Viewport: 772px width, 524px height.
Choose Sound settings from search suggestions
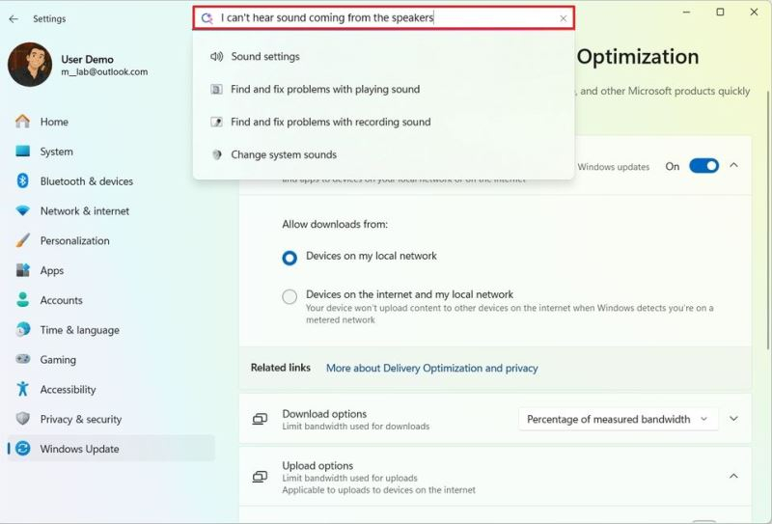[x=265, y=57]
